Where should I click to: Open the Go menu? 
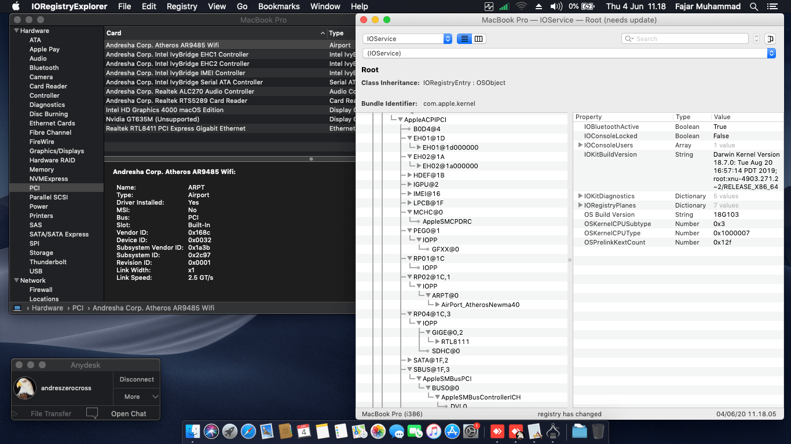pos(242,6)
